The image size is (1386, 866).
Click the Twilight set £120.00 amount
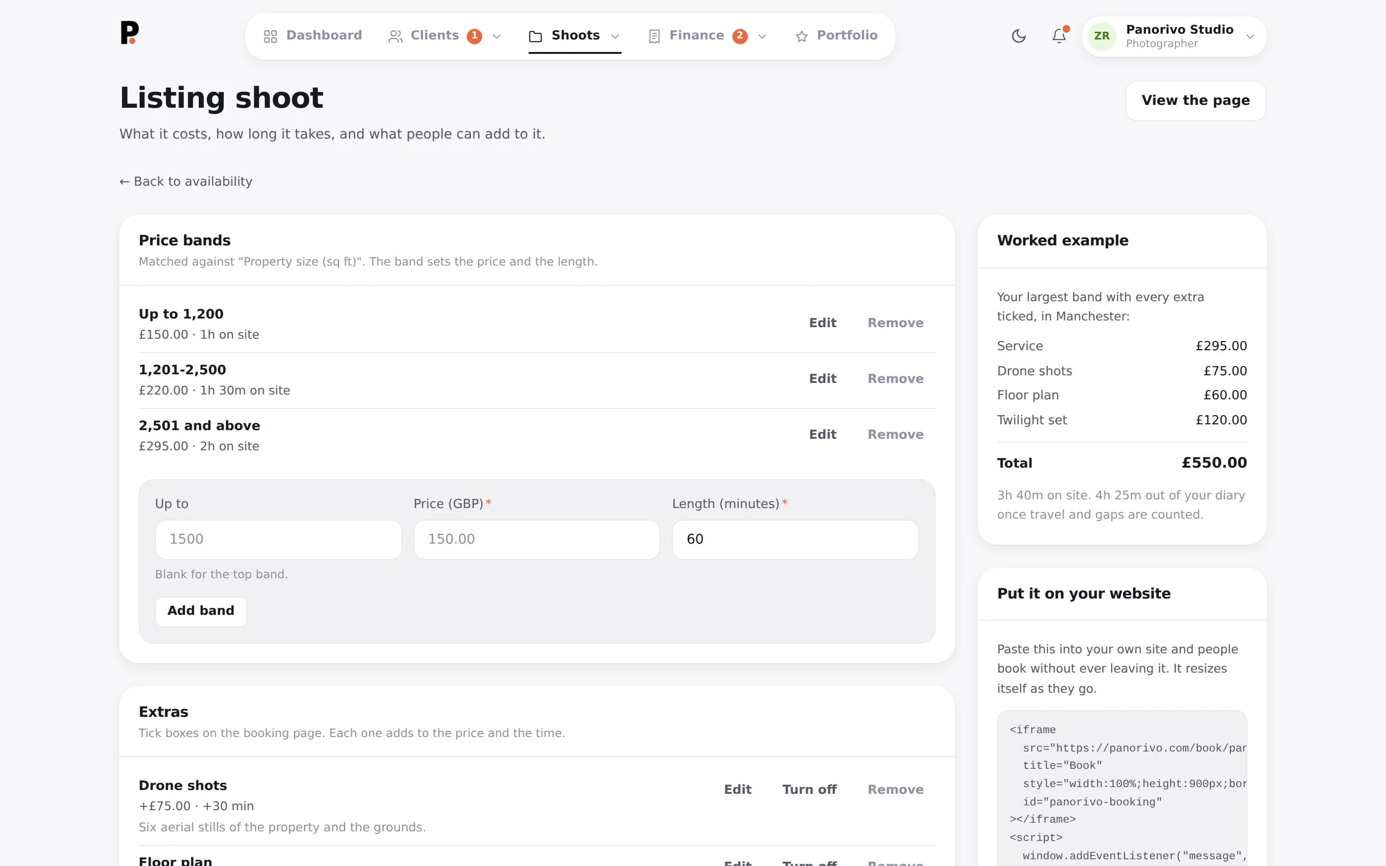pyautogui.click(x=1221, y=420)
